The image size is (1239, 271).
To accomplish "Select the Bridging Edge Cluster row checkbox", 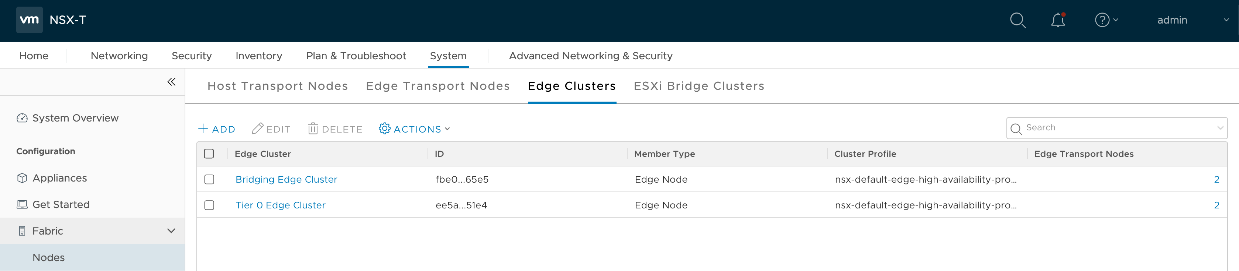I will point(209,179).
